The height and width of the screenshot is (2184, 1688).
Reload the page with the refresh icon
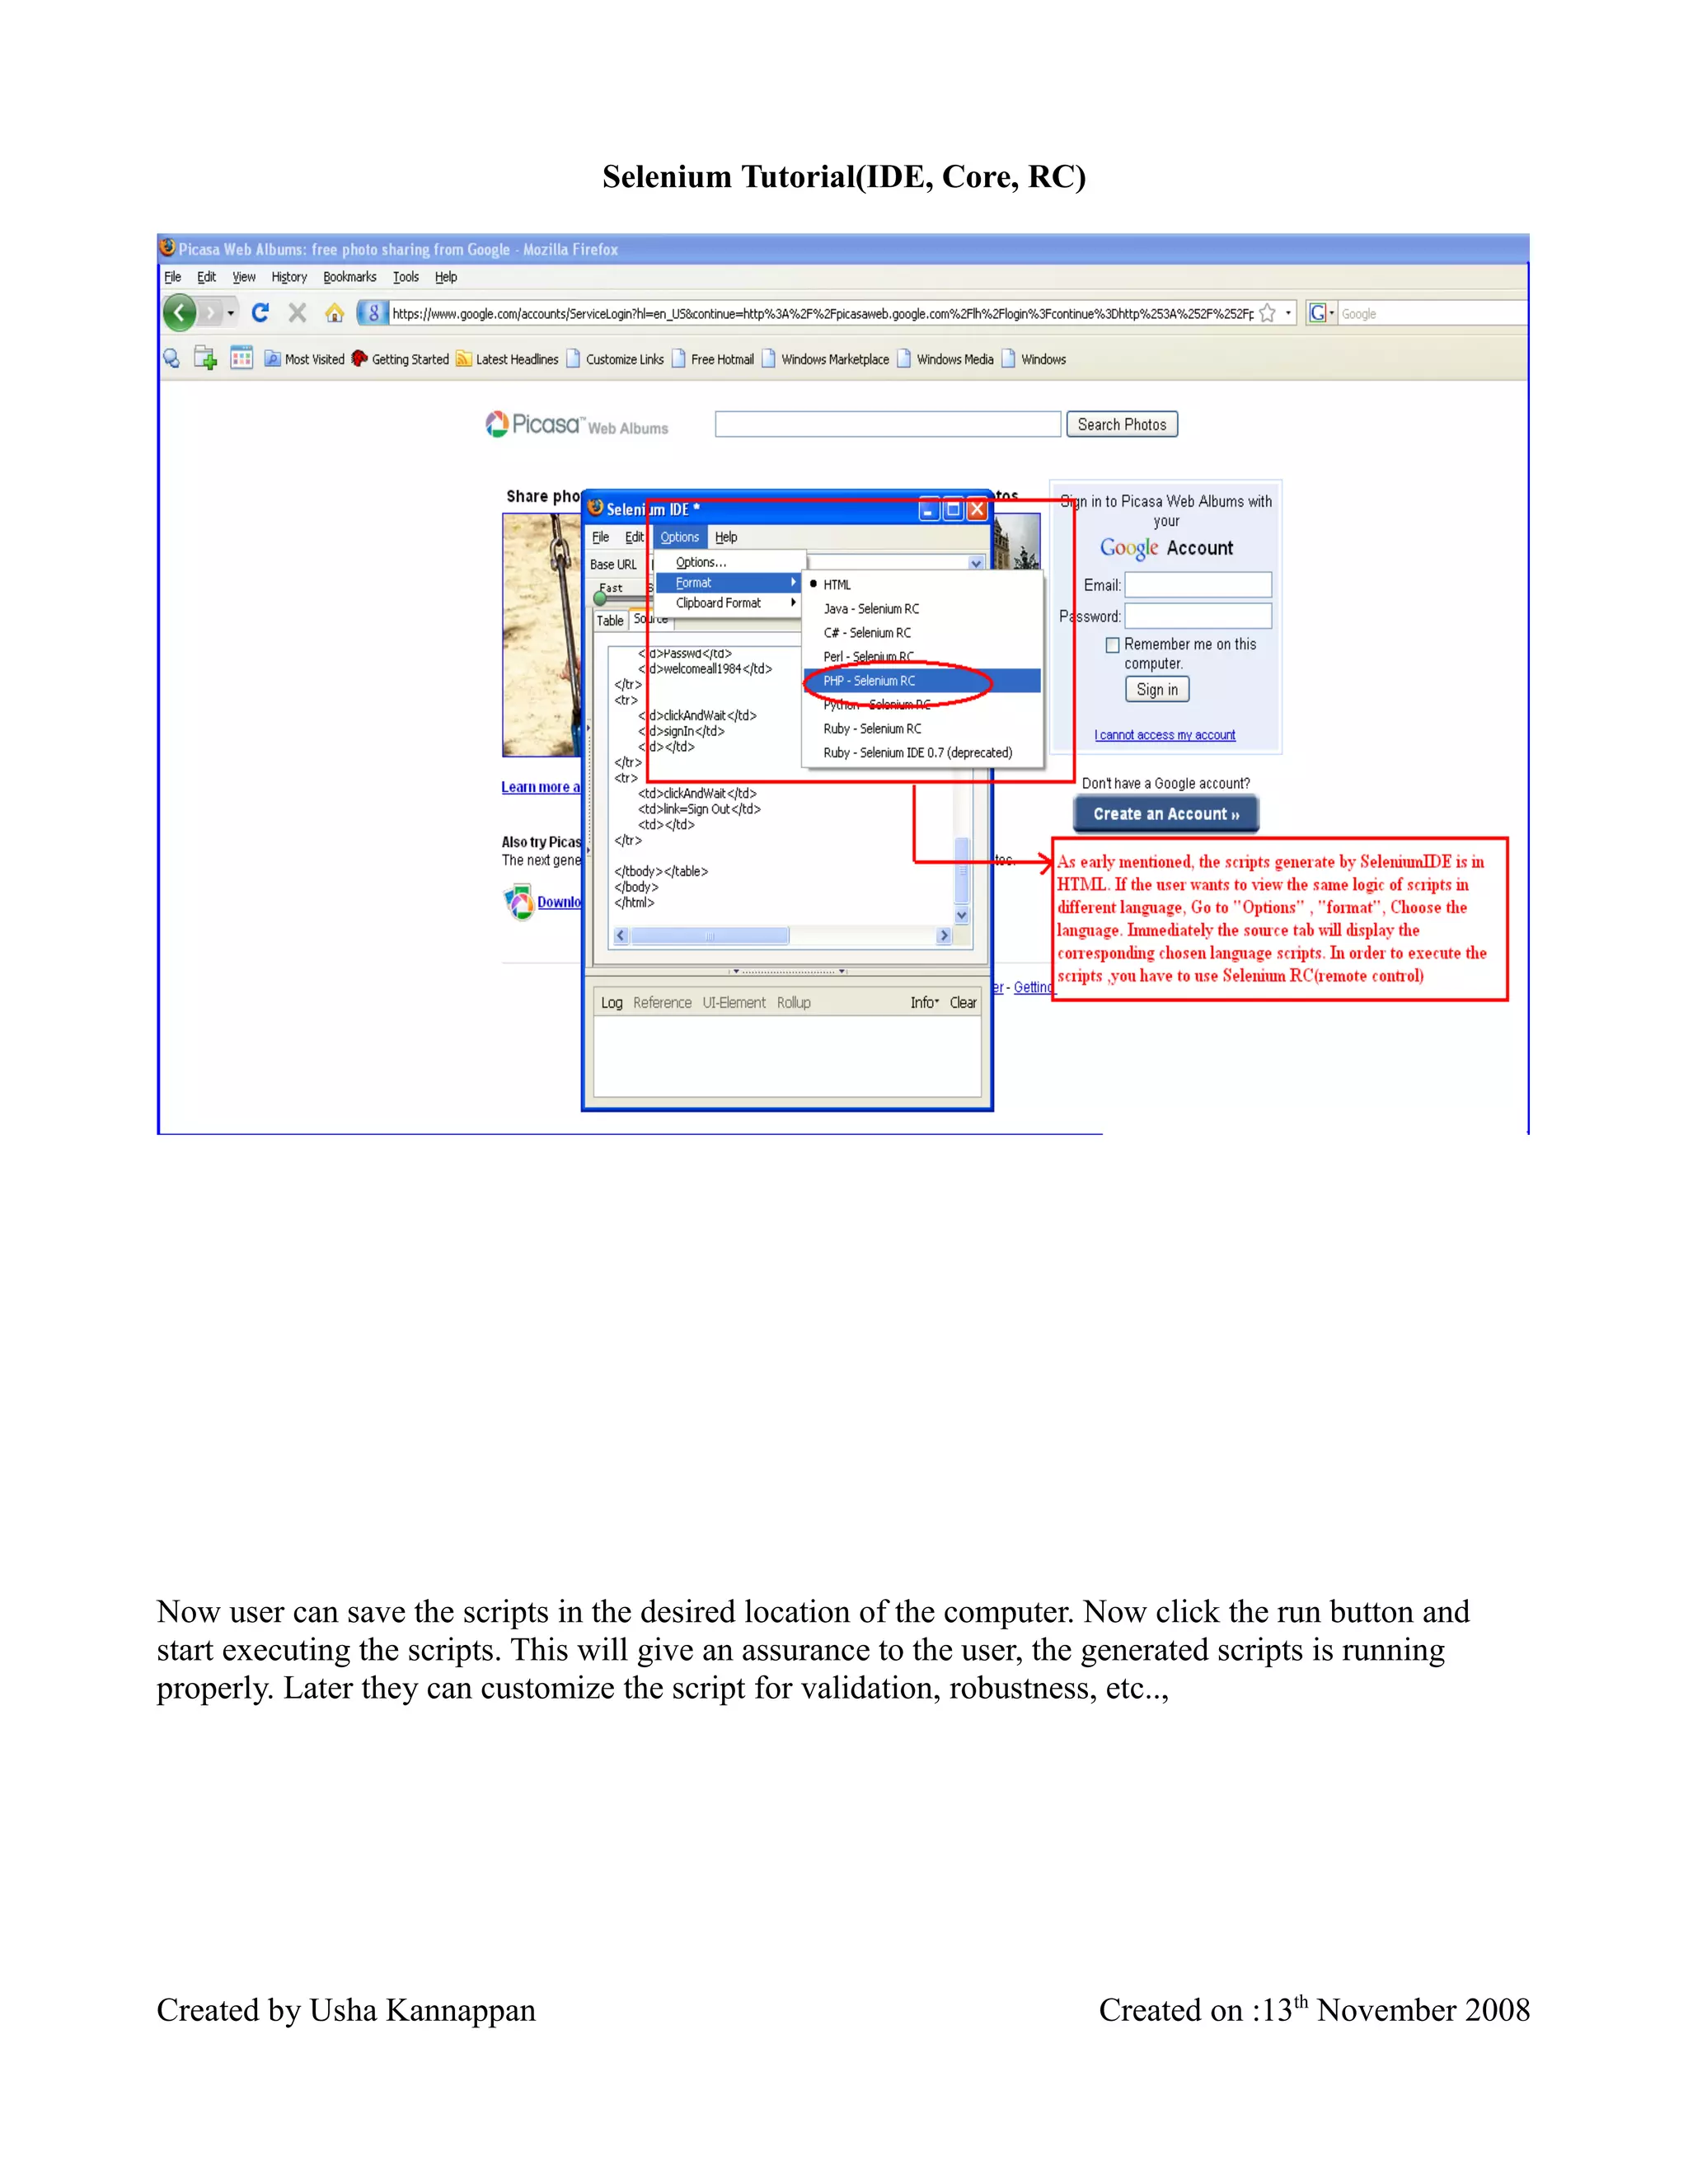pos(260,313)
